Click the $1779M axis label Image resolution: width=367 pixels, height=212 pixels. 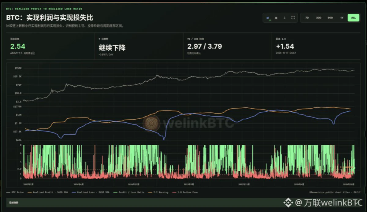point(17,106)
